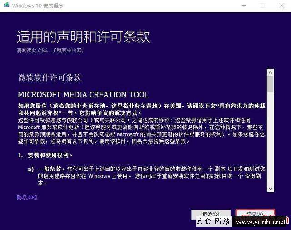Click the paragraph starting 这些许可条款是您与微软公司
This screenshot has height=230, width=291.
141,131
